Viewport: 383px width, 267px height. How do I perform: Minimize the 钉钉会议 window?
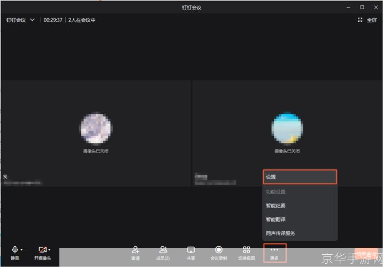coord(348,7)
